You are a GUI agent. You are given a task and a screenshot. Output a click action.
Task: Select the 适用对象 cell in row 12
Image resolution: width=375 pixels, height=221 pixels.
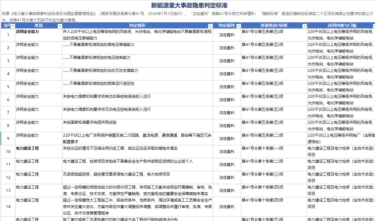341,178
